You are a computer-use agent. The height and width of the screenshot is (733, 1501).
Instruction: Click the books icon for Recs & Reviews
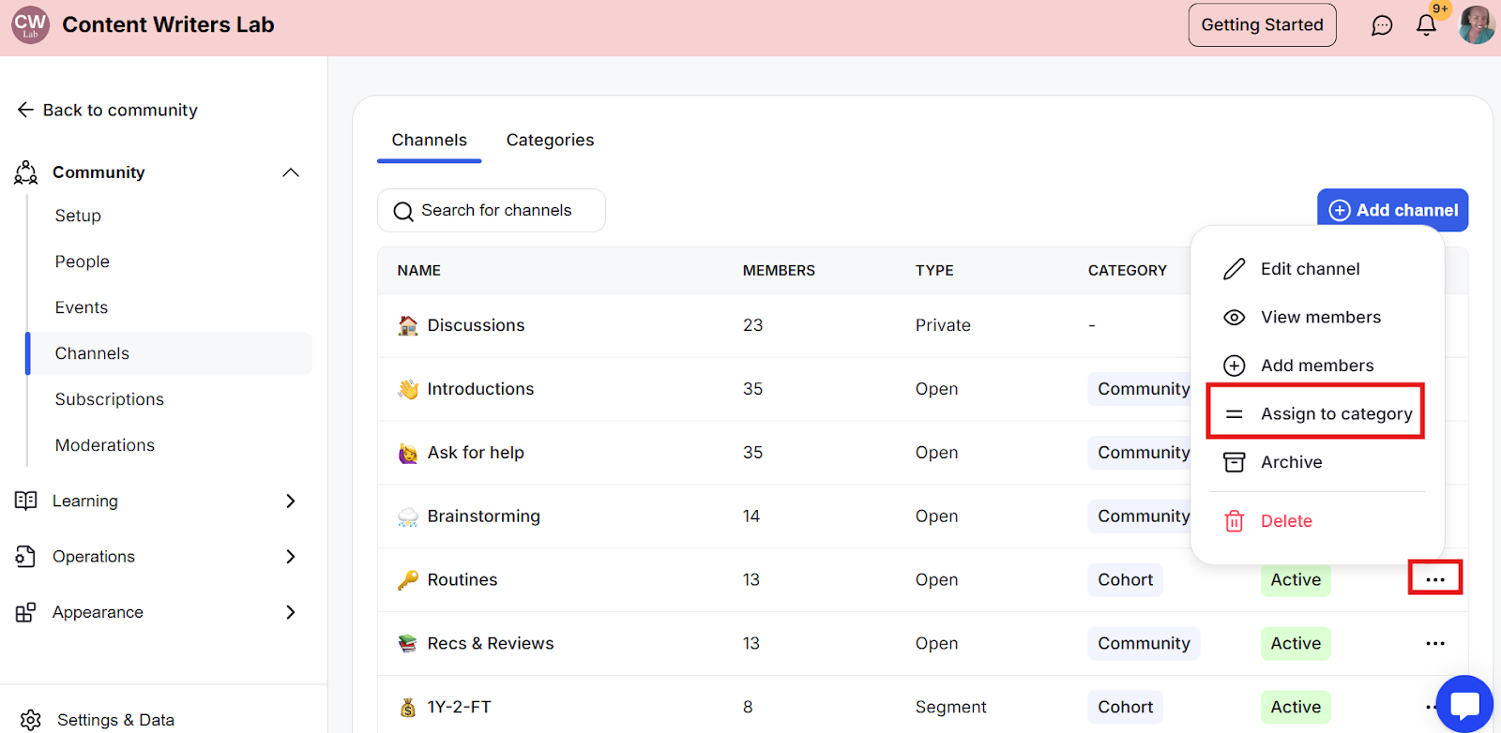pos(408,644)
